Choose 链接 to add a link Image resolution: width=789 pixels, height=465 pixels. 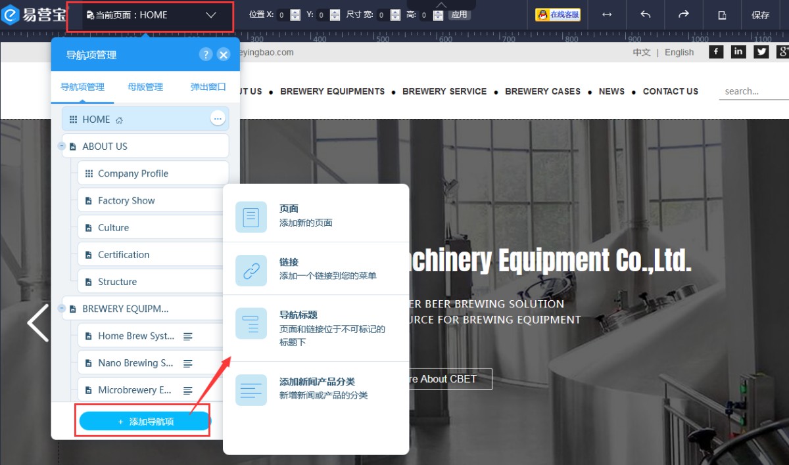click(x=316, y=269)
